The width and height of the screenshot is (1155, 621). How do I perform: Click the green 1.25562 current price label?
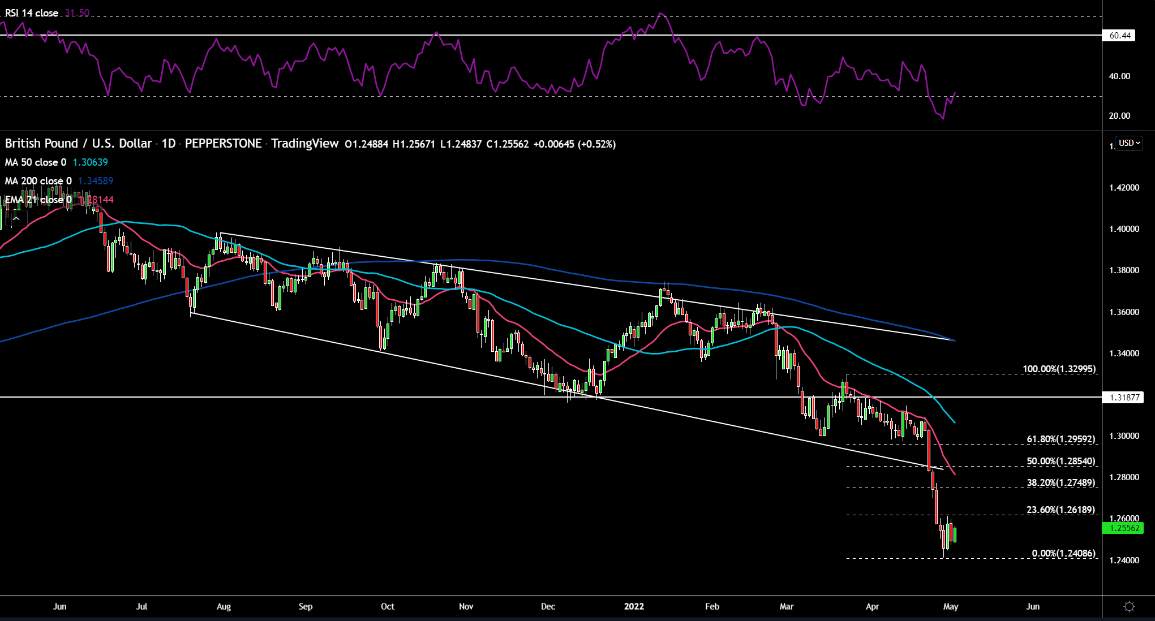click(x=1123, y=528)
